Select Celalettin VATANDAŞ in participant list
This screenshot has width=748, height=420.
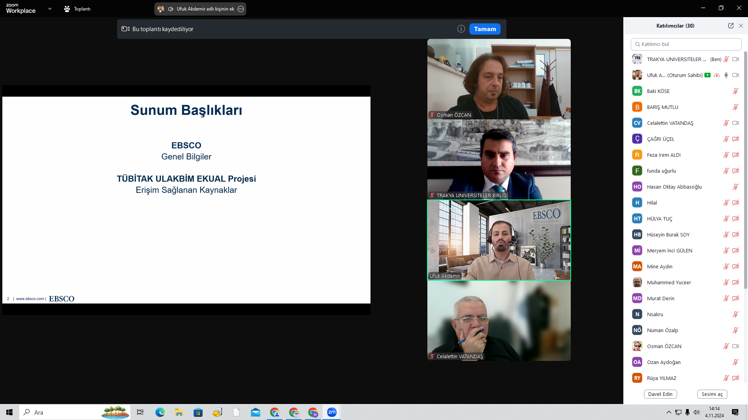tap(670, 123)
